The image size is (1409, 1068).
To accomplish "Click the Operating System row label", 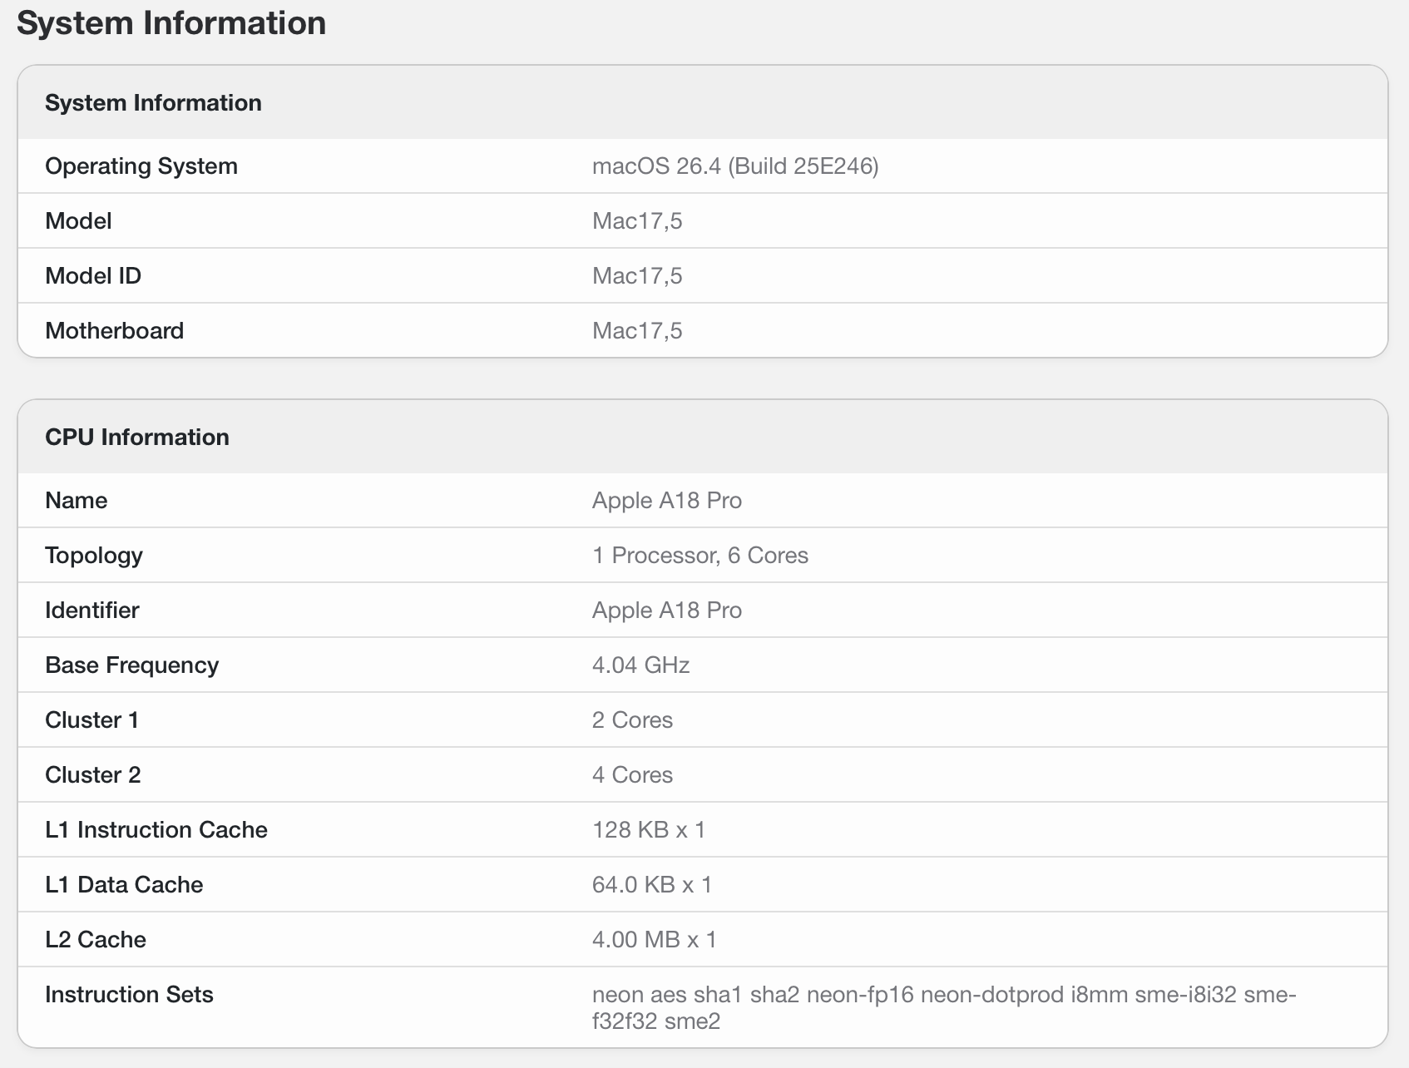I will 141,166.
